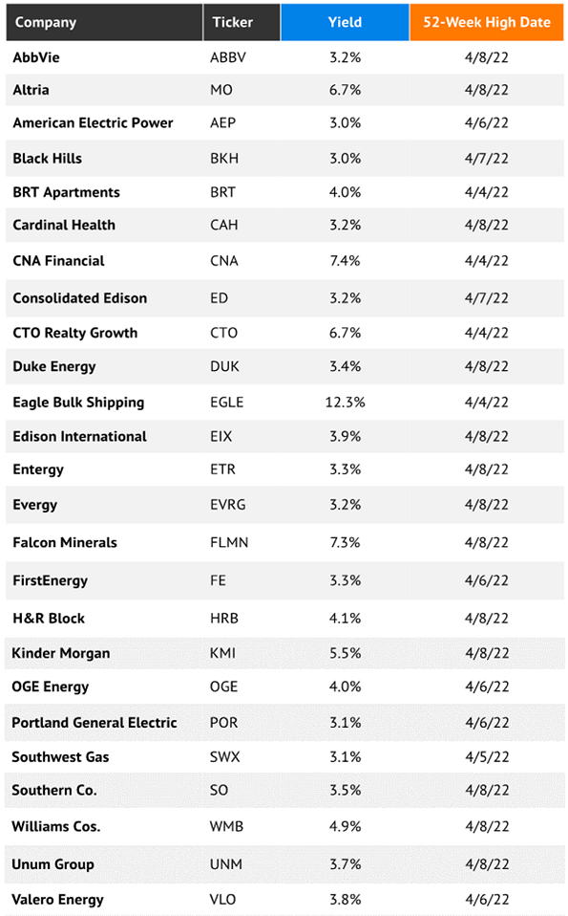Screen dimensions: 568x916
Task: Select the Consolidated Edison company cell
Action: (x=80, y=298)
